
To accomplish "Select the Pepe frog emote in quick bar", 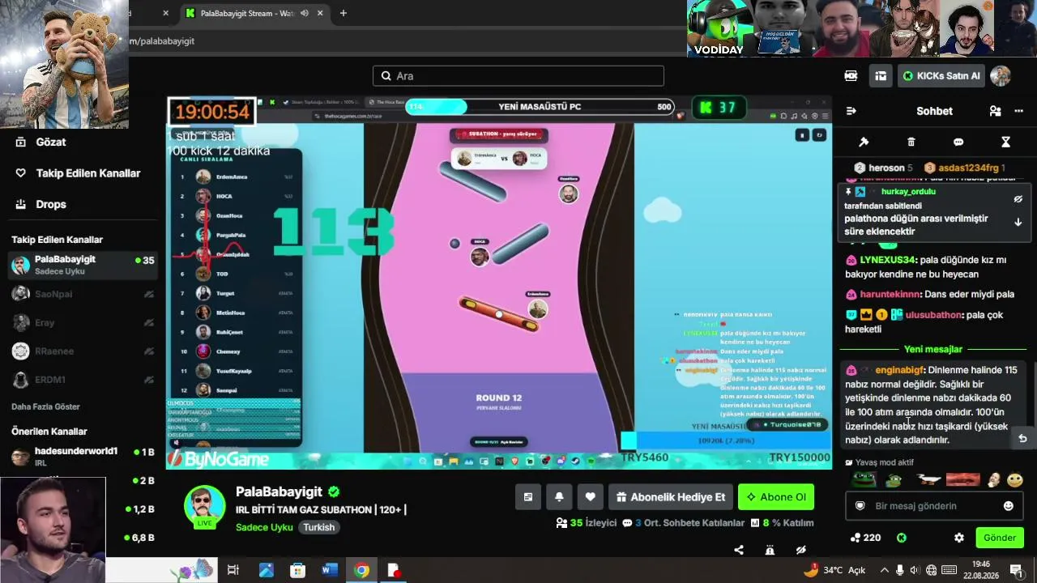I will (863, 480).
